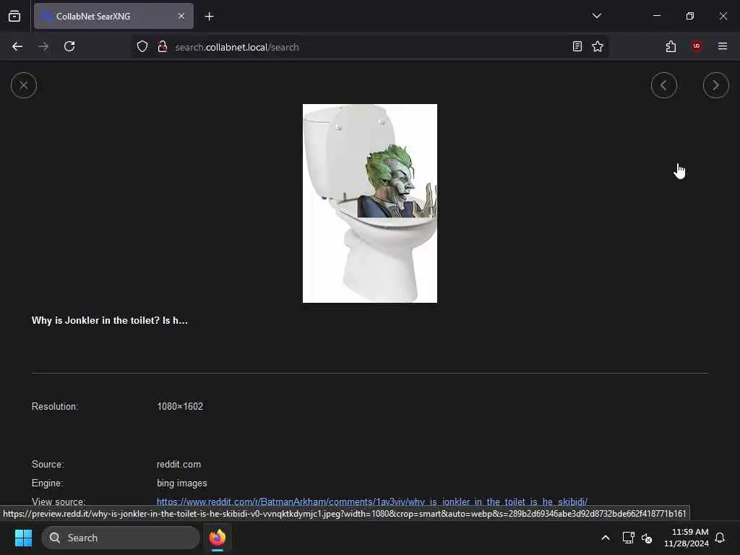This screenshot has width=740, height=555.
Task: Open the Windows Start menu
Action: [24, 538]
